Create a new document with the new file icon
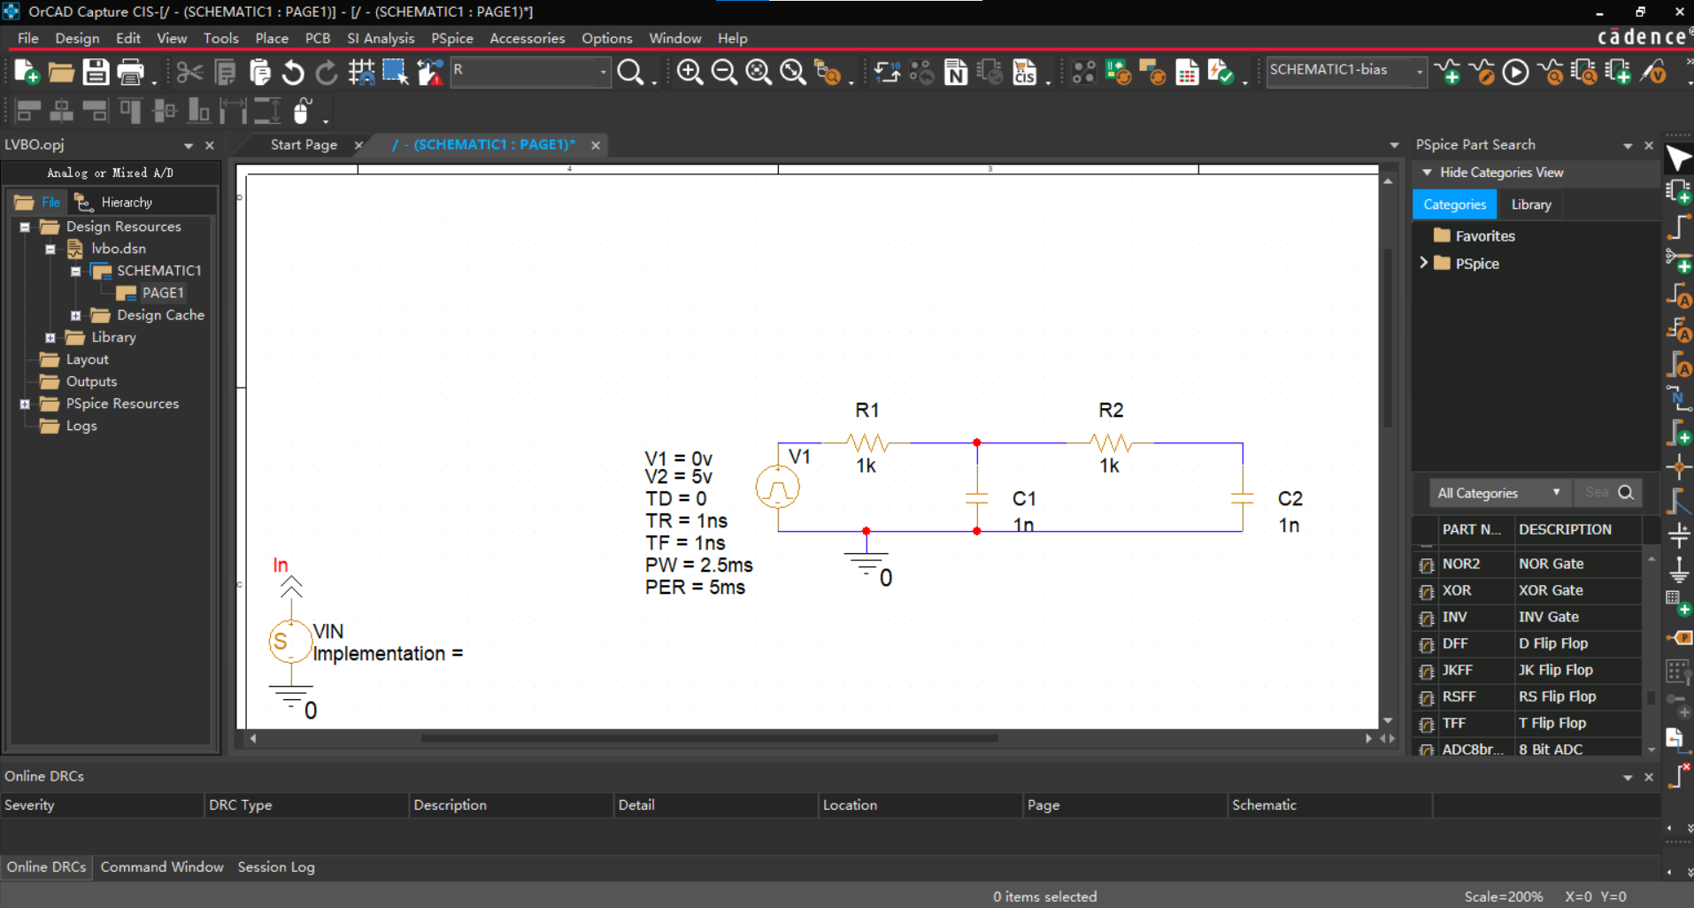Image resolution: width=1694 pixels, height=908 pixels. tap(27, 72)
